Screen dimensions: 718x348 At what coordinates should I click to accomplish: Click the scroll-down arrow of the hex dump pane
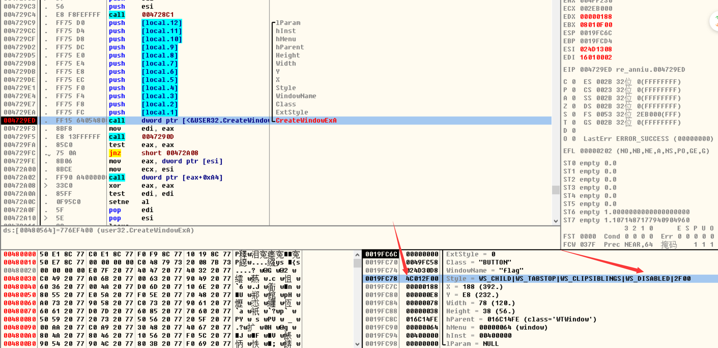coord(357,344)
